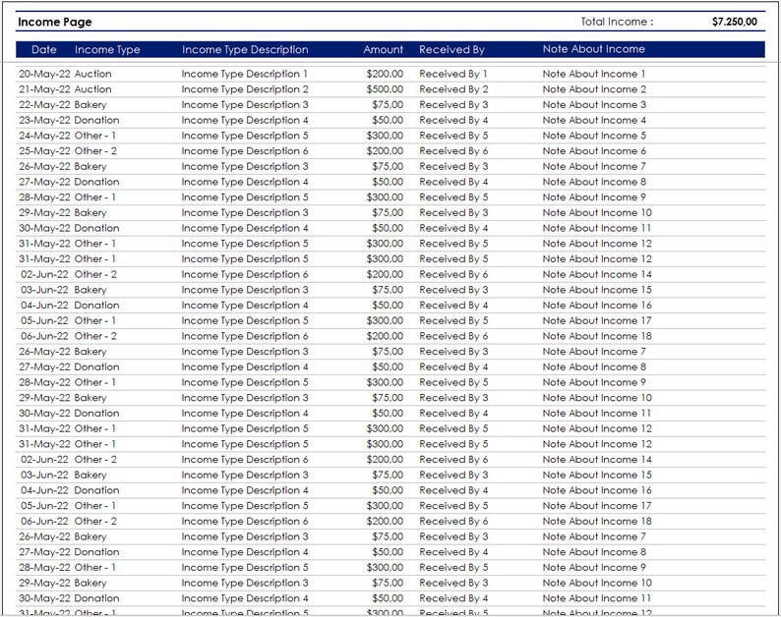Viewport: 781px width, 617px height.
Task: Select 'Auction' in the 21-May-22 row
Action: (x=93, y=89)
